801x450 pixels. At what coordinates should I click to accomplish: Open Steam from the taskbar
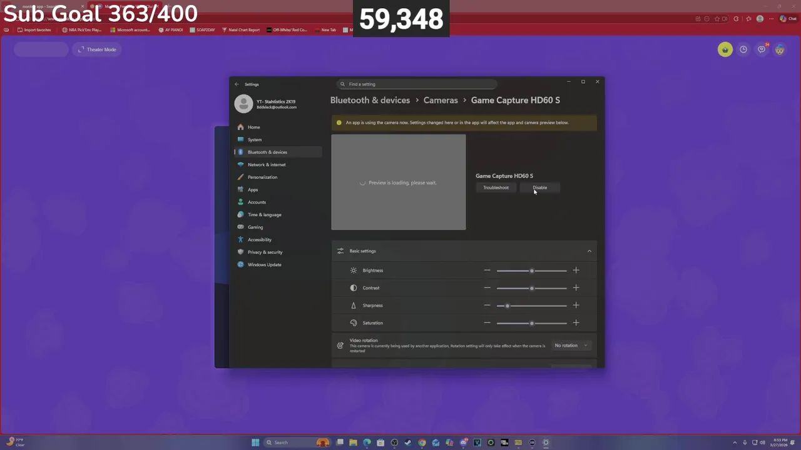point(408,442)
